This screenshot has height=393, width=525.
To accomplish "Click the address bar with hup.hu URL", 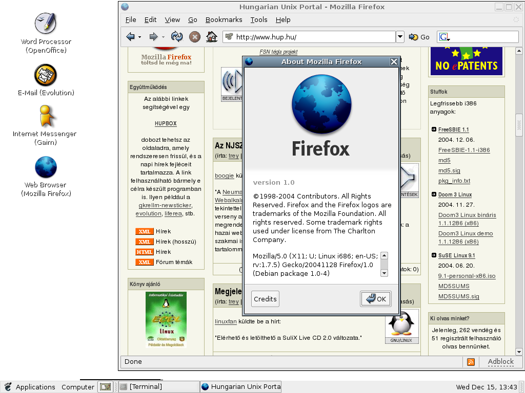I will pyautogui.click(x=309, y=37).
